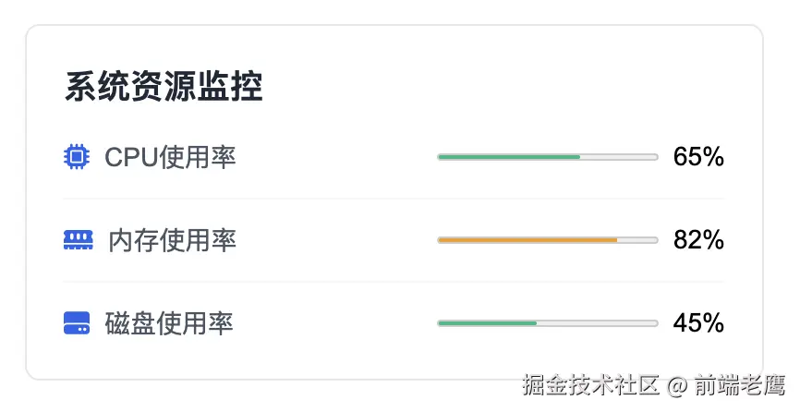Click the 45% disk usage value

698,323
